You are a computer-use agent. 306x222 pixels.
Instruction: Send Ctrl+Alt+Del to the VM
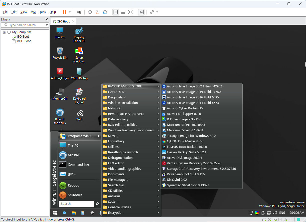click(x=79, y=12)
